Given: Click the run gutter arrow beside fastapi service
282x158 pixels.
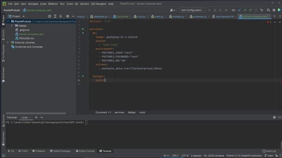Looking at the screenshot, I should point(83,76).
